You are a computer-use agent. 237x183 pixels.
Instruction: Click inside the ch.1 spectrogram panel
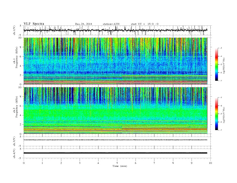pos(115,61)
